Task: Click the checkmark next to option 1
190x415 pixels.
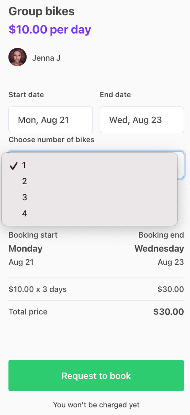Action: [x=13, y=165]
